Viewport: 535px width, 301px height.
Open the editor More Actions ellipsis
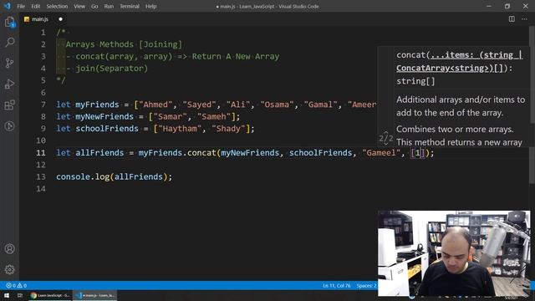point(524,19)
